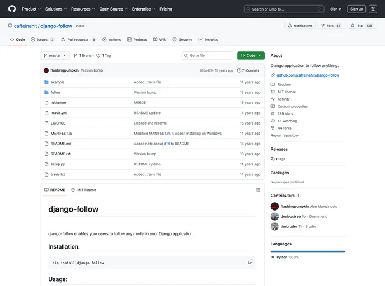Open the MANIFEST.in file
This screenshot has width=385, height=286.
(61, 134)
